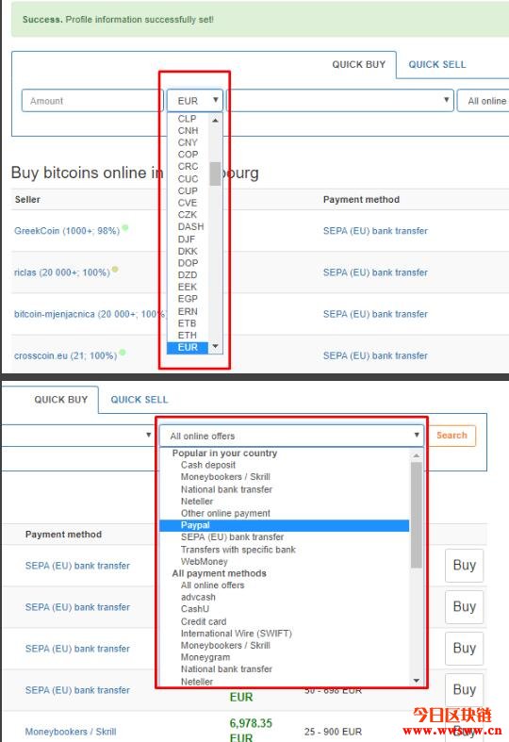Click the Moneybookers / Skrill payment link
The width and height of the screenshot is (509, 742).
pos(71,732)
